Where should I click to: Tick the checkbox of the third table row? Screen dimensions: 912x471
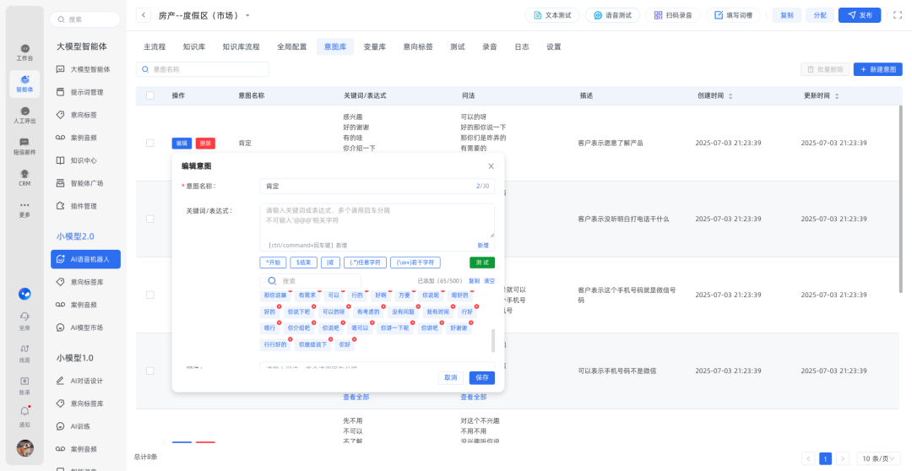pyautogui.click(x=150, y=295)
